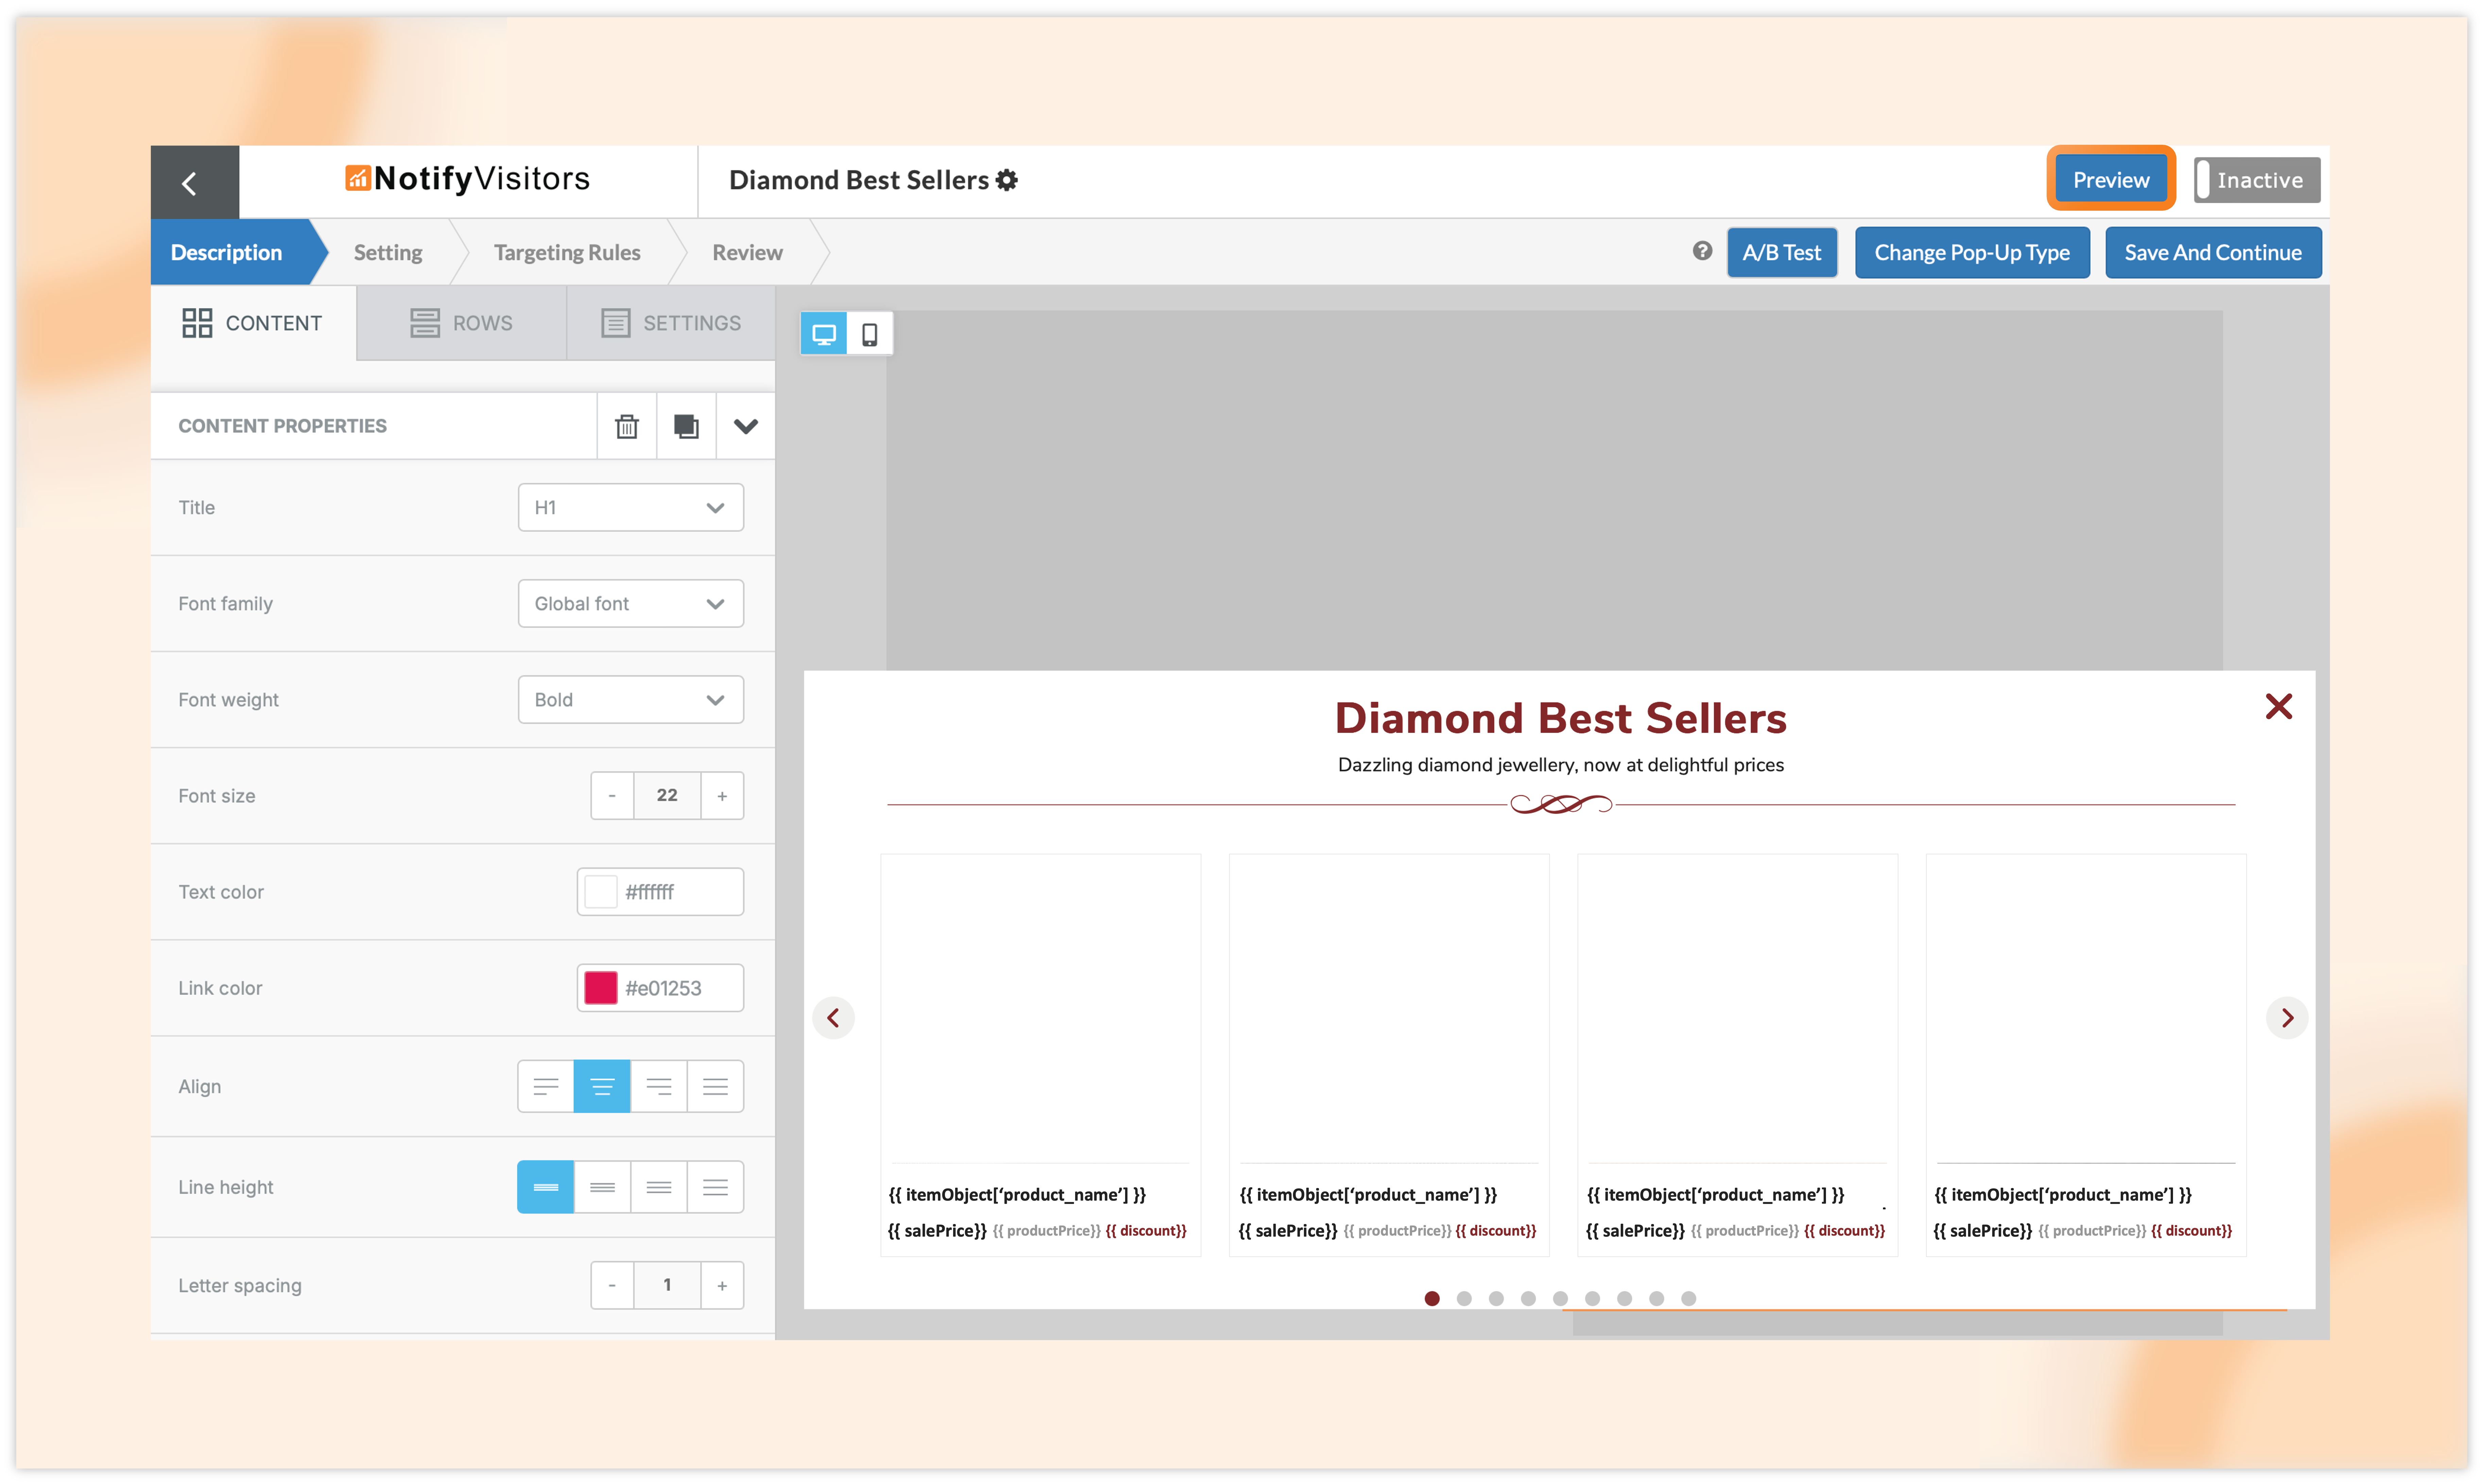The width and height of the screenshot is (2483, 1484).
Task: Open the Link color swatch
Action: pos(601,988)
